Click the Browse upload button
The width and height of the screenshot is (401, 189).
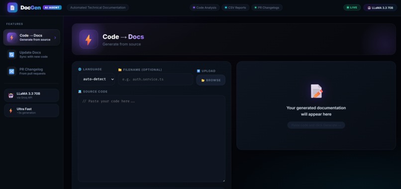211,80
